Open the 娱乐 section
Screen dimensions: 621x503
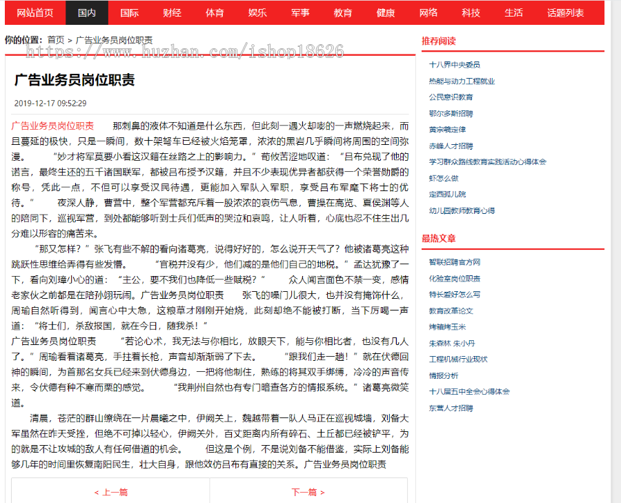coord(258,13)
